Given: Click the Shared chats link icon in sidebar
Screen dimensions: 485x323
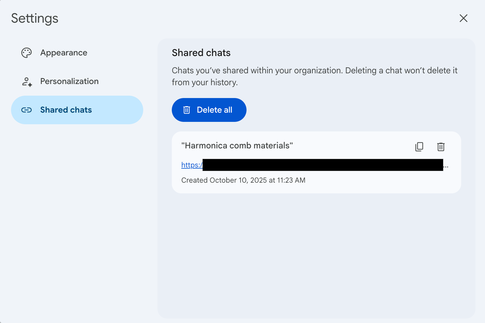Looking at the screenshot, I should pos(26,110).
